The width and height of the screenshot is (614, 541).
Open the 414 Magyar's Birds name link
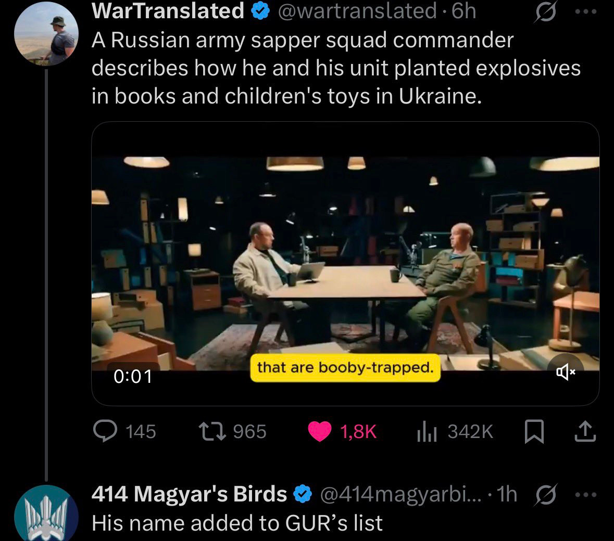click(189, 494)
